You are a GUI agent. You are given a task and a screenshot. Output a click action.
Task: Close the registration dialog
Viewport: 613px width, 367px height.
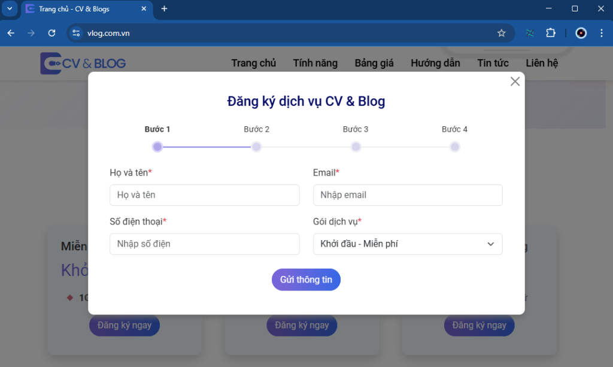coord(514,81)
